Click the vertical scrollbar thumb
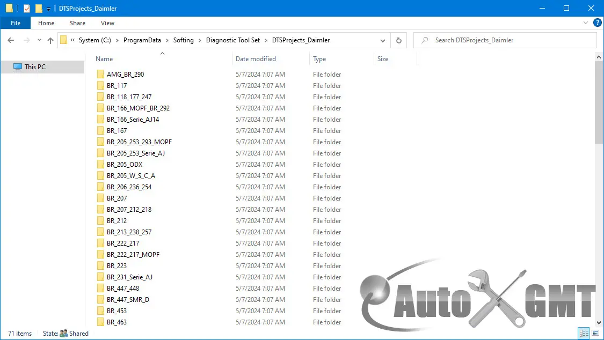 point(599,102)
